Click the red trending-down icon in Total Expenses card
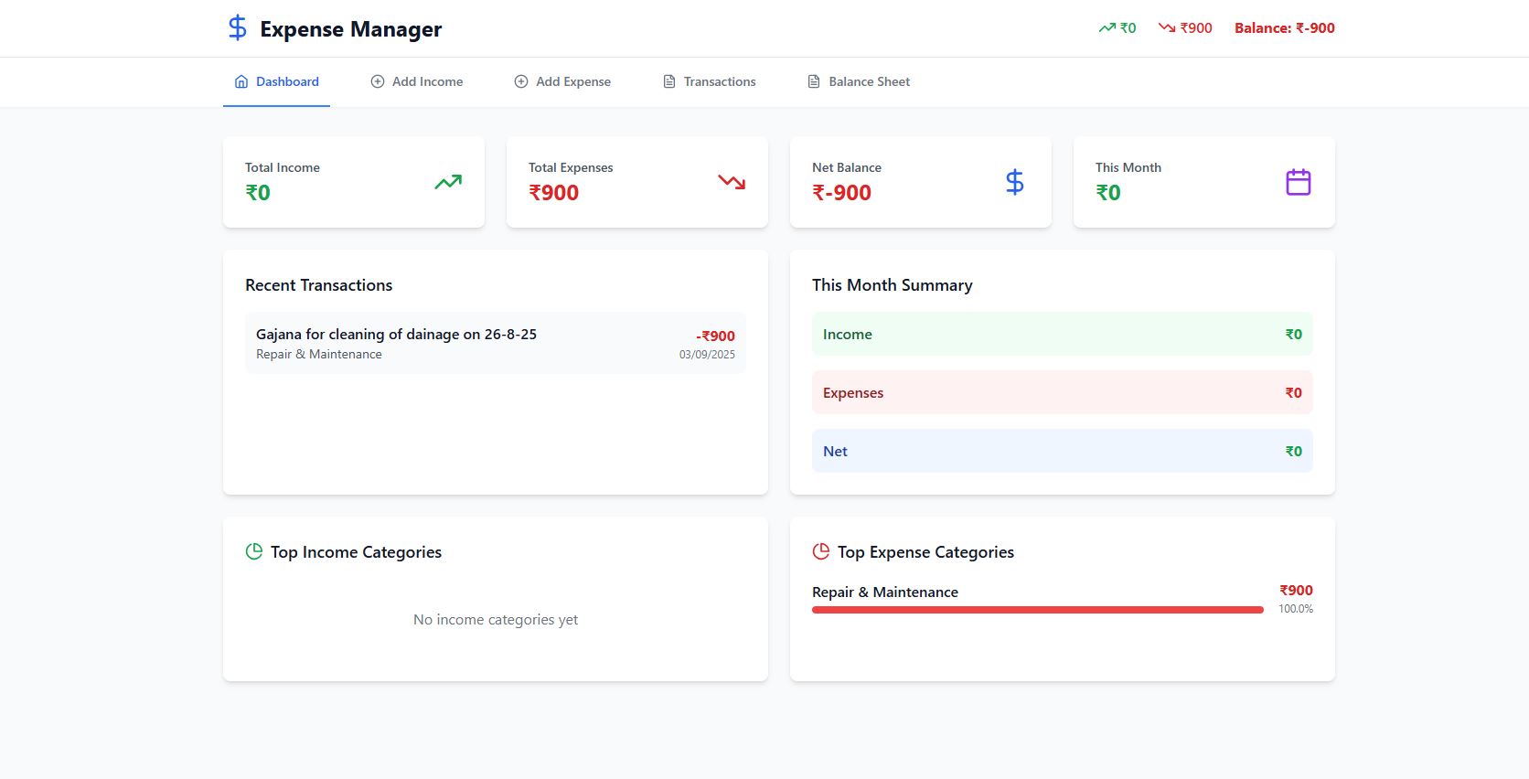The width and height of the screenshot is (1529, 779). 732,182
